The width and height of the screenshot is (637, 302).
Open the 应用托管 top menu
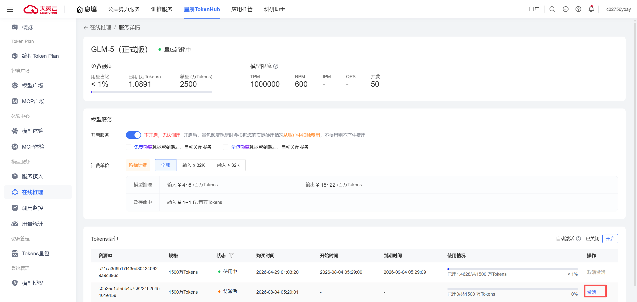click(x=242, y=9)
